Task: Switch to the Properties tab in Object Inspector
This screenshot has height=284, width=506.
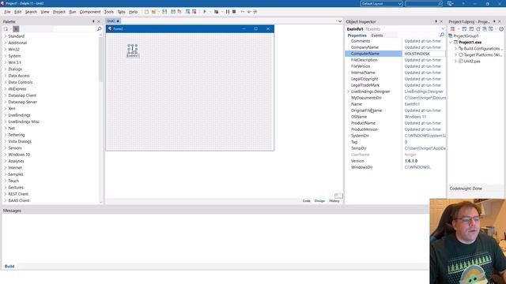Action: (357, 35)
